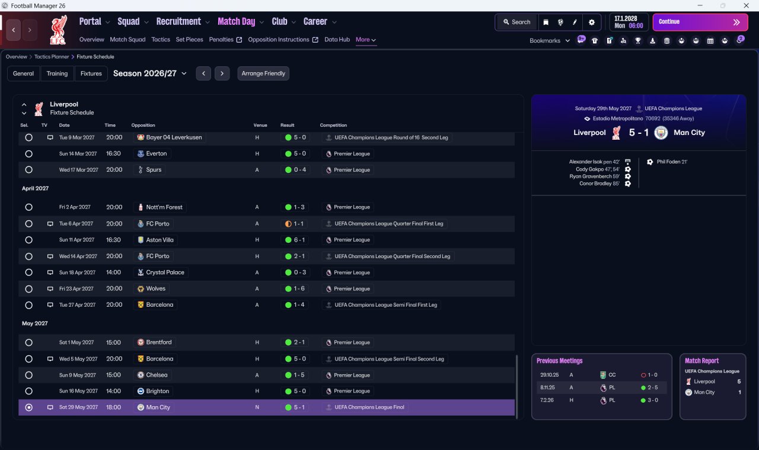Click the Liverpool badge in Fixture Schedule header
Screen dimensions: 759x450
pyautogui.click(x=39, y=108)
